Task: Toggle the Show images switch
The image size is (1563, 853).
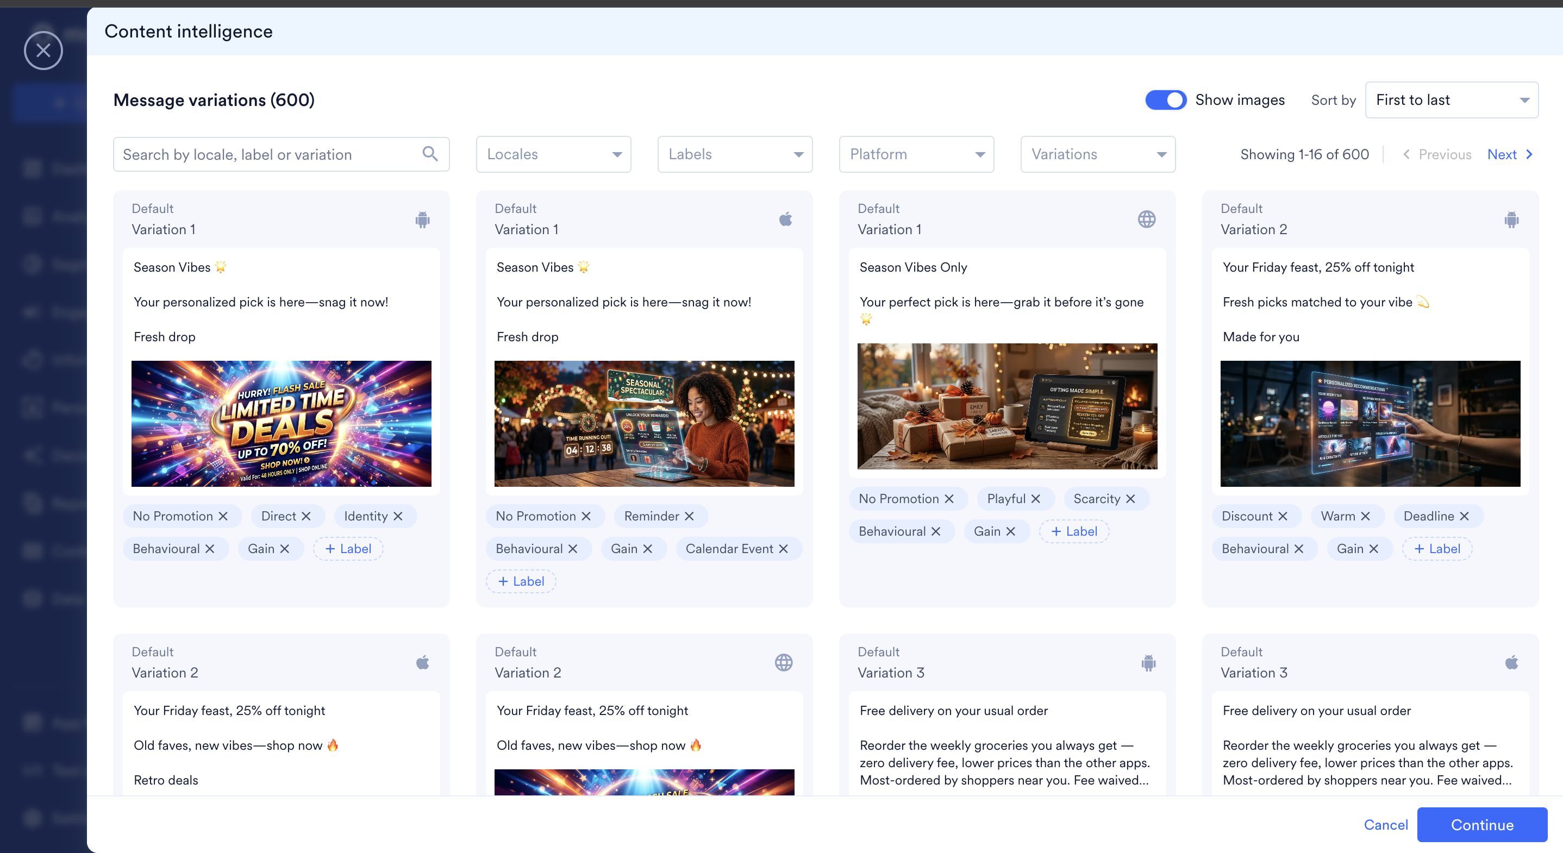Action: tap(1166, 100)
